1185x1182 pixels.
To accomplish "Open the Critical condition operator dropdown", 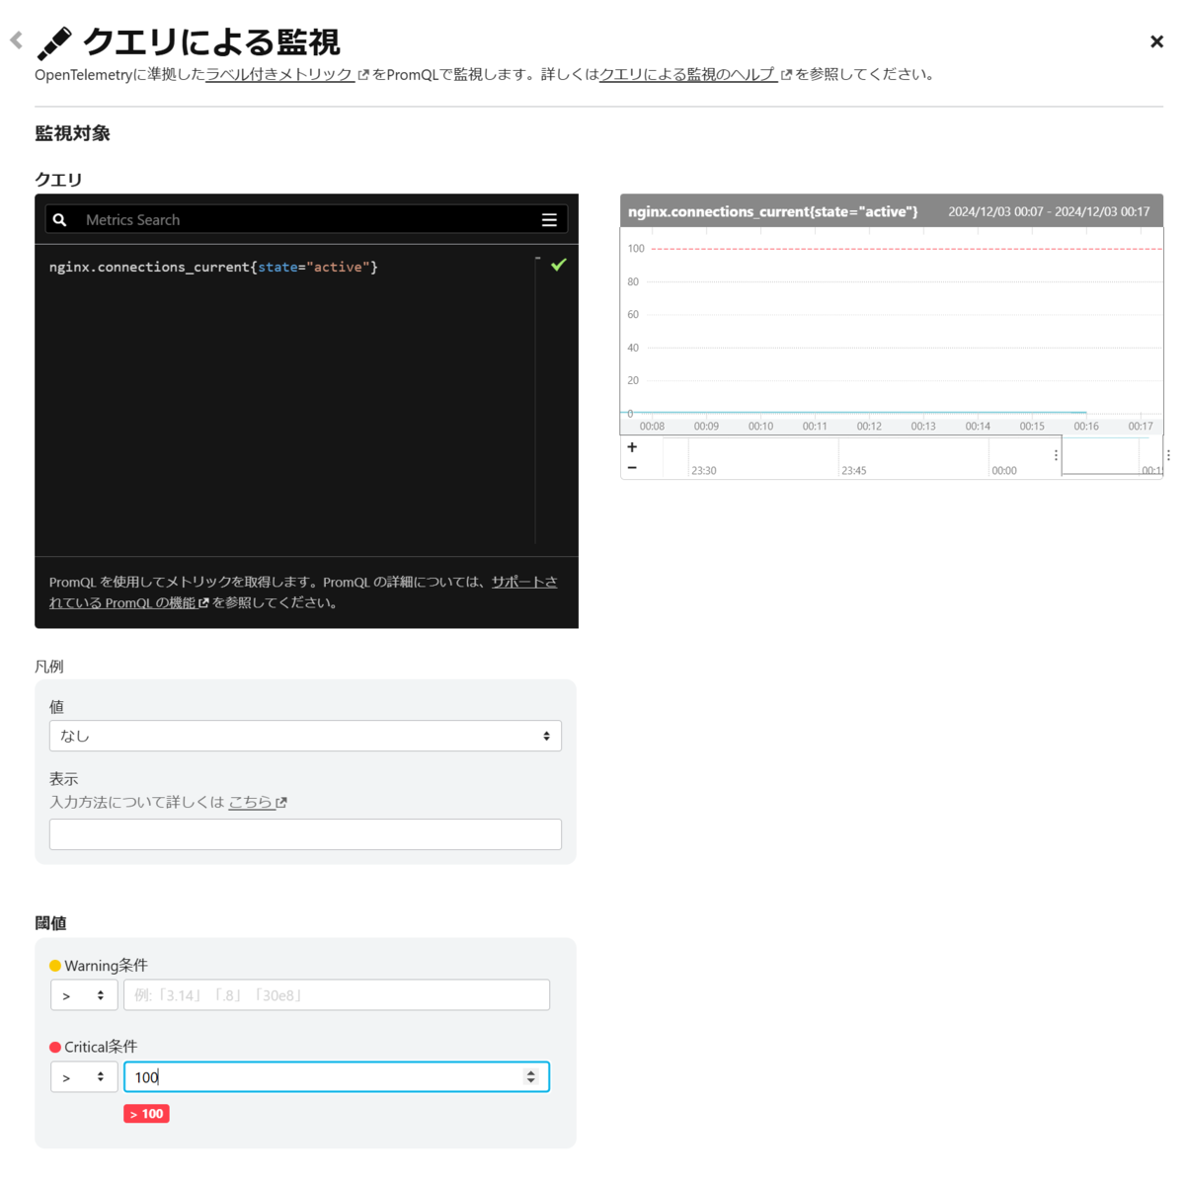I will [x=84, y=1077].
